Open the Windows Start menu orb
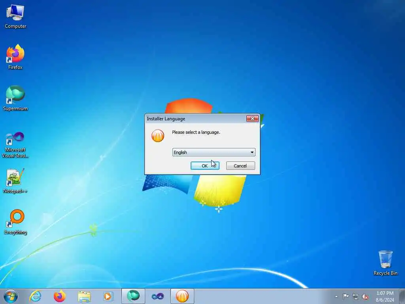Image resolution: width=405 pixels, height=304 pixels. 11,296
